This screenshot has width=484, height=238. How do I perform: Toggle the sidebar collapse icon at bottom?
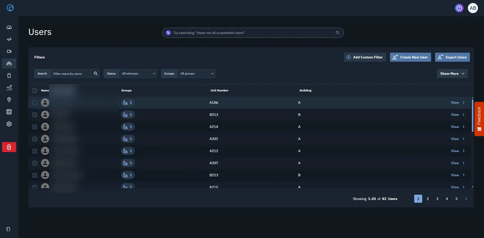point(8,229)
